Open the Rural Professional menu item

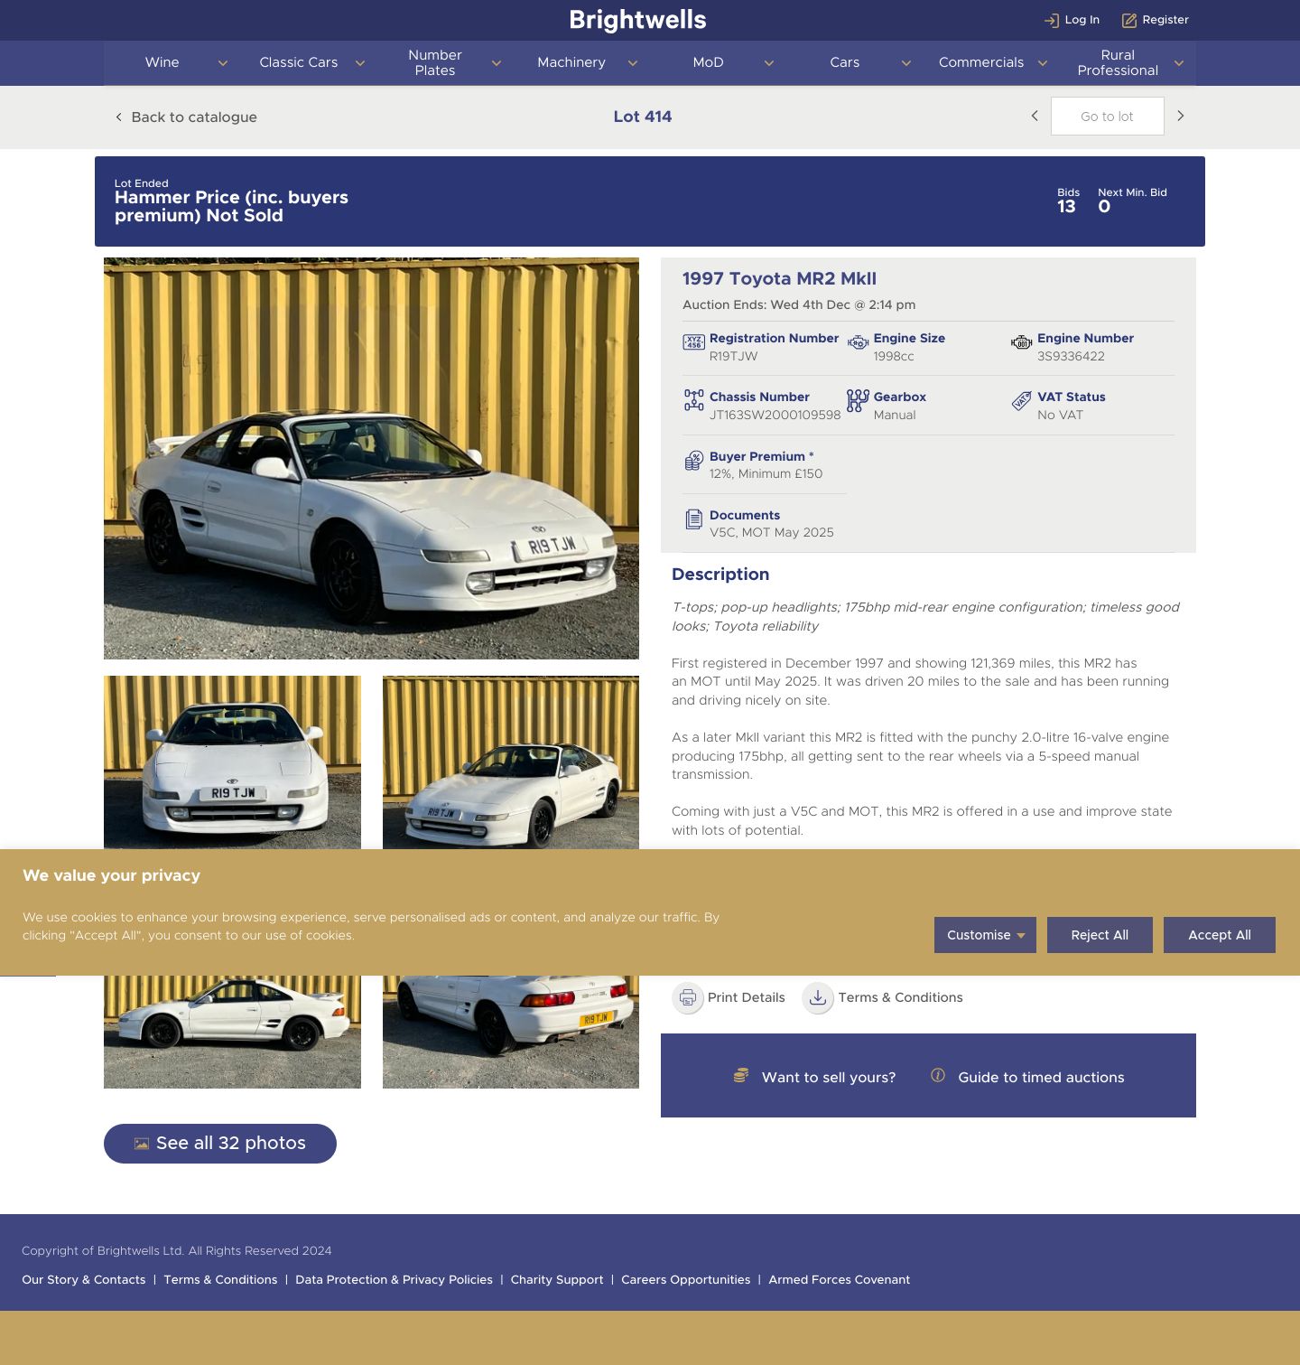(x=1118, y=62)
